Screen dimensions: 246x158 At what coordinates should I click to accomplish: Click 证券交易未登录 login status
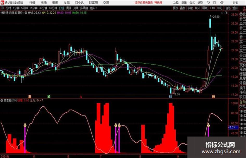[x=144, y=3]
